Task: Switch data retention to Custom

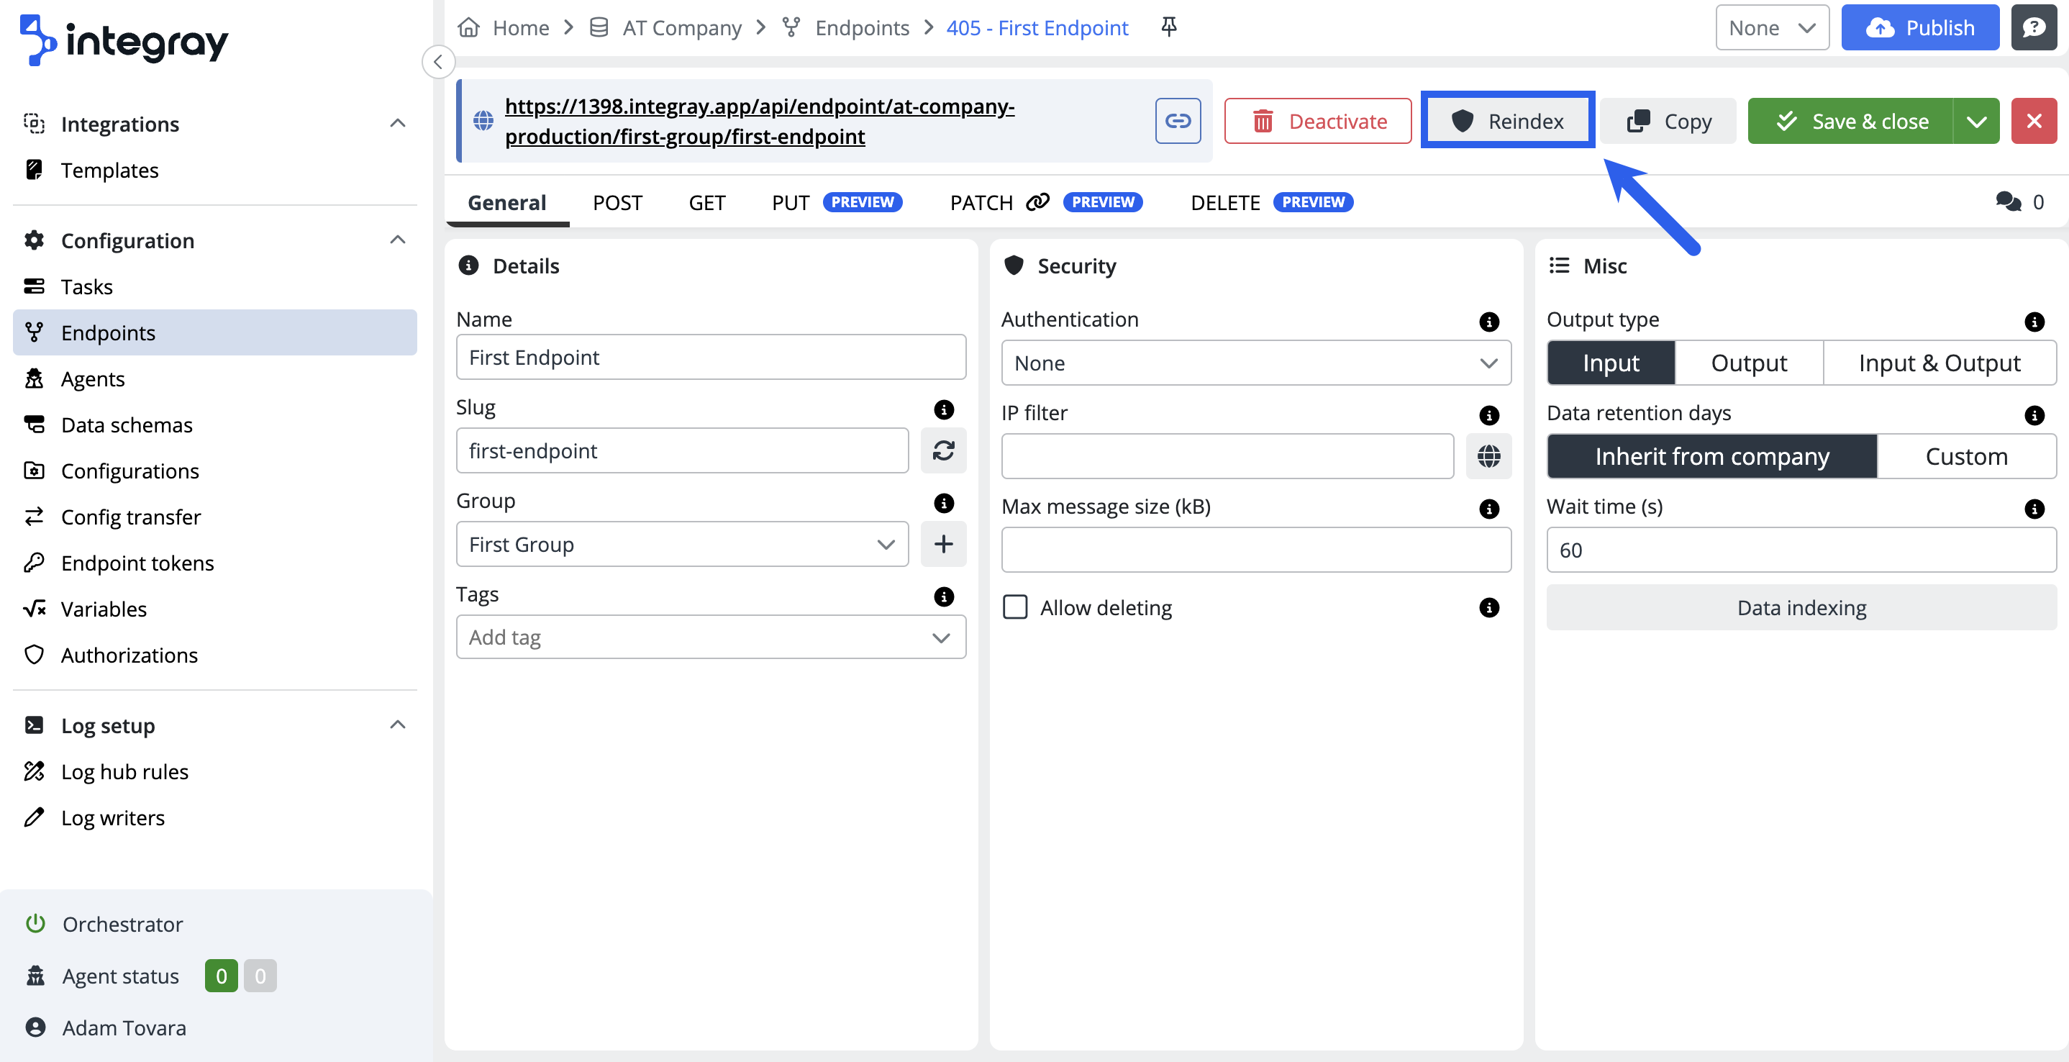Action: click(x=1965, y=456)
